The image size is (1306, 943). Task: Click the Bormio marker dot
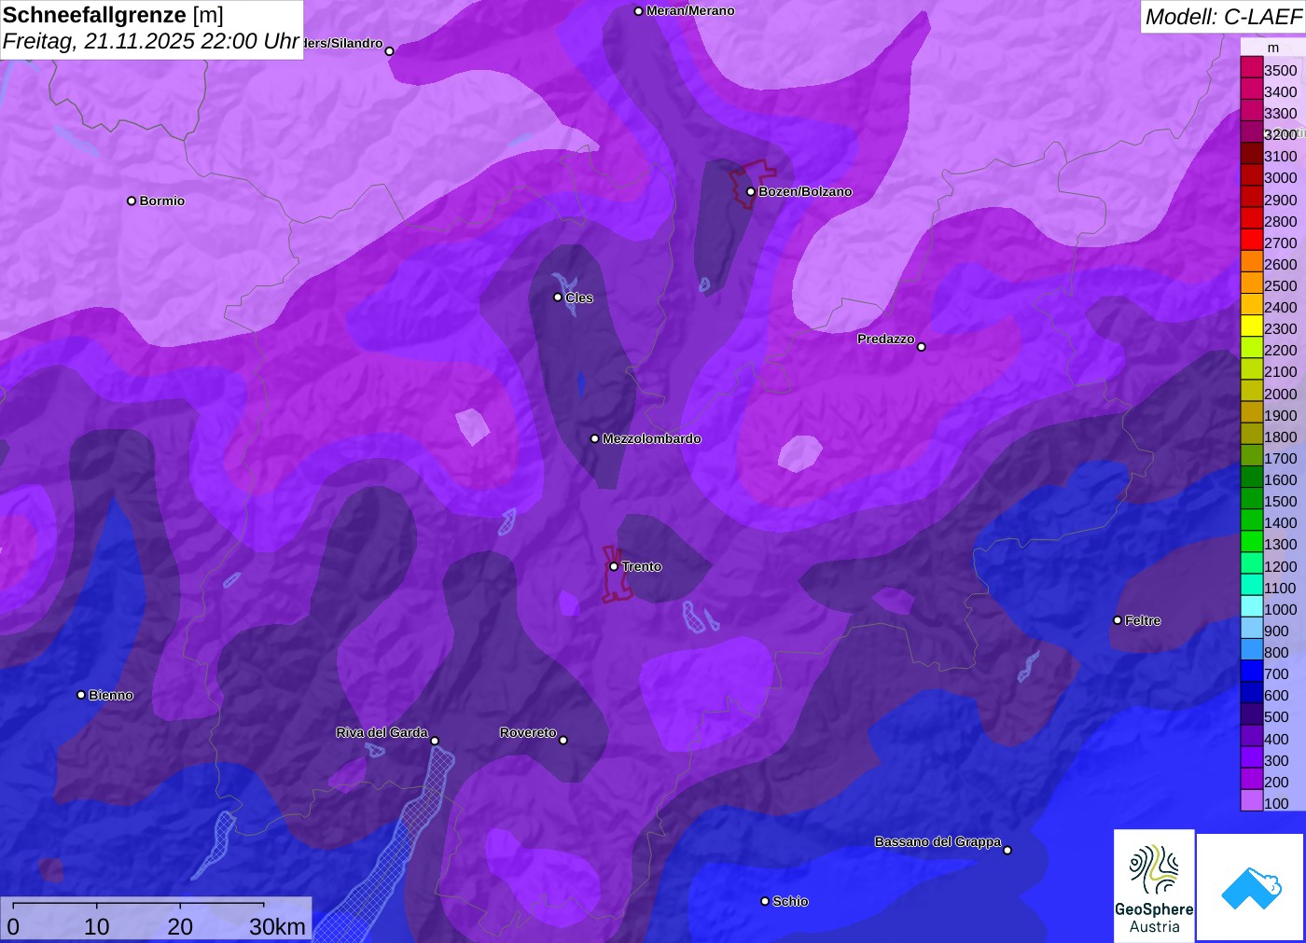coord(132,201)
